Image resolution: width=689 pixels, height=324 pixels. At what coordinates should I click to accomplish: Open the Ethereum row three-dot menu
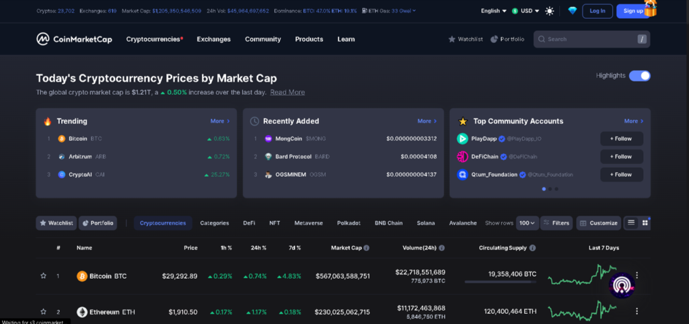point(637,311)
